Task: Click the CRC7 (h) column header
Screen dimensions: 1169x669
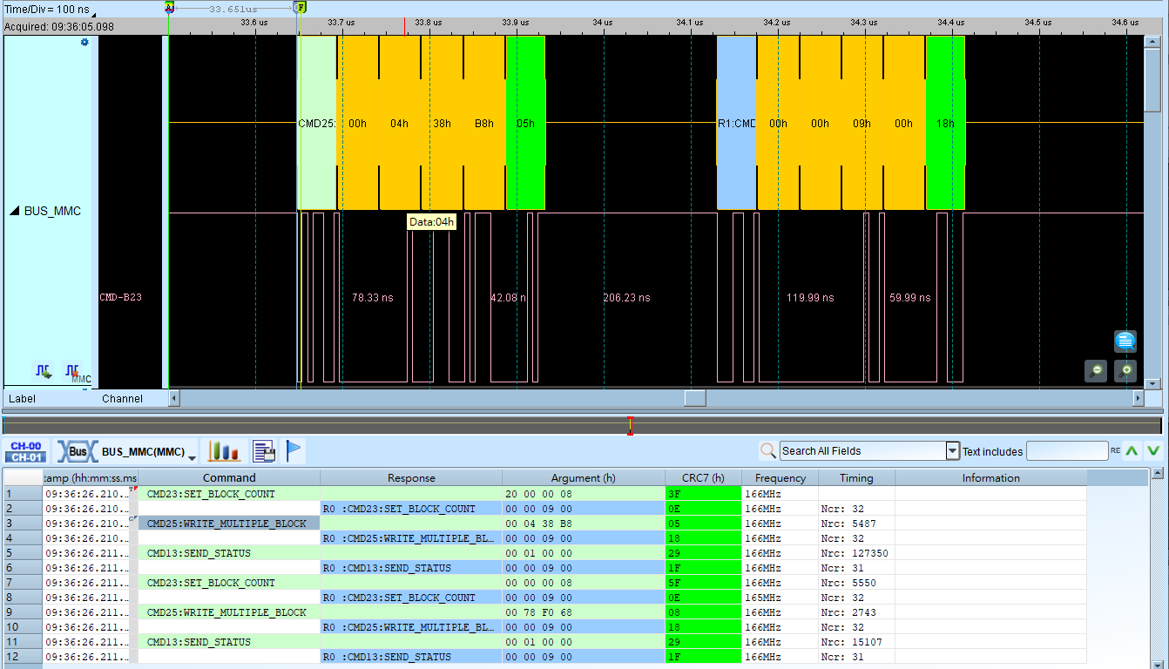Action: (703, 478)
